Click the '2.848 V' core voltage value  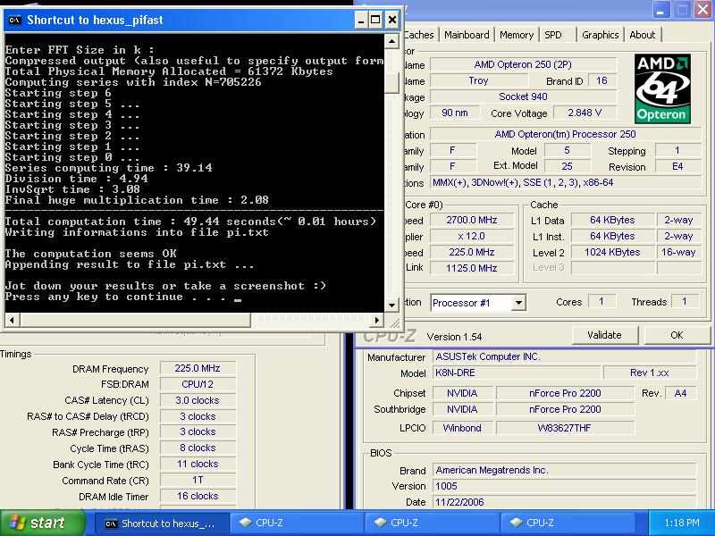585,113
